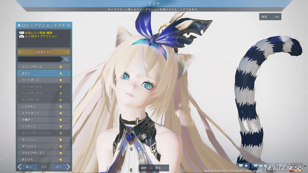
Task: Click the 別タイプアクション hint text
Action: [x=44, y=36]
